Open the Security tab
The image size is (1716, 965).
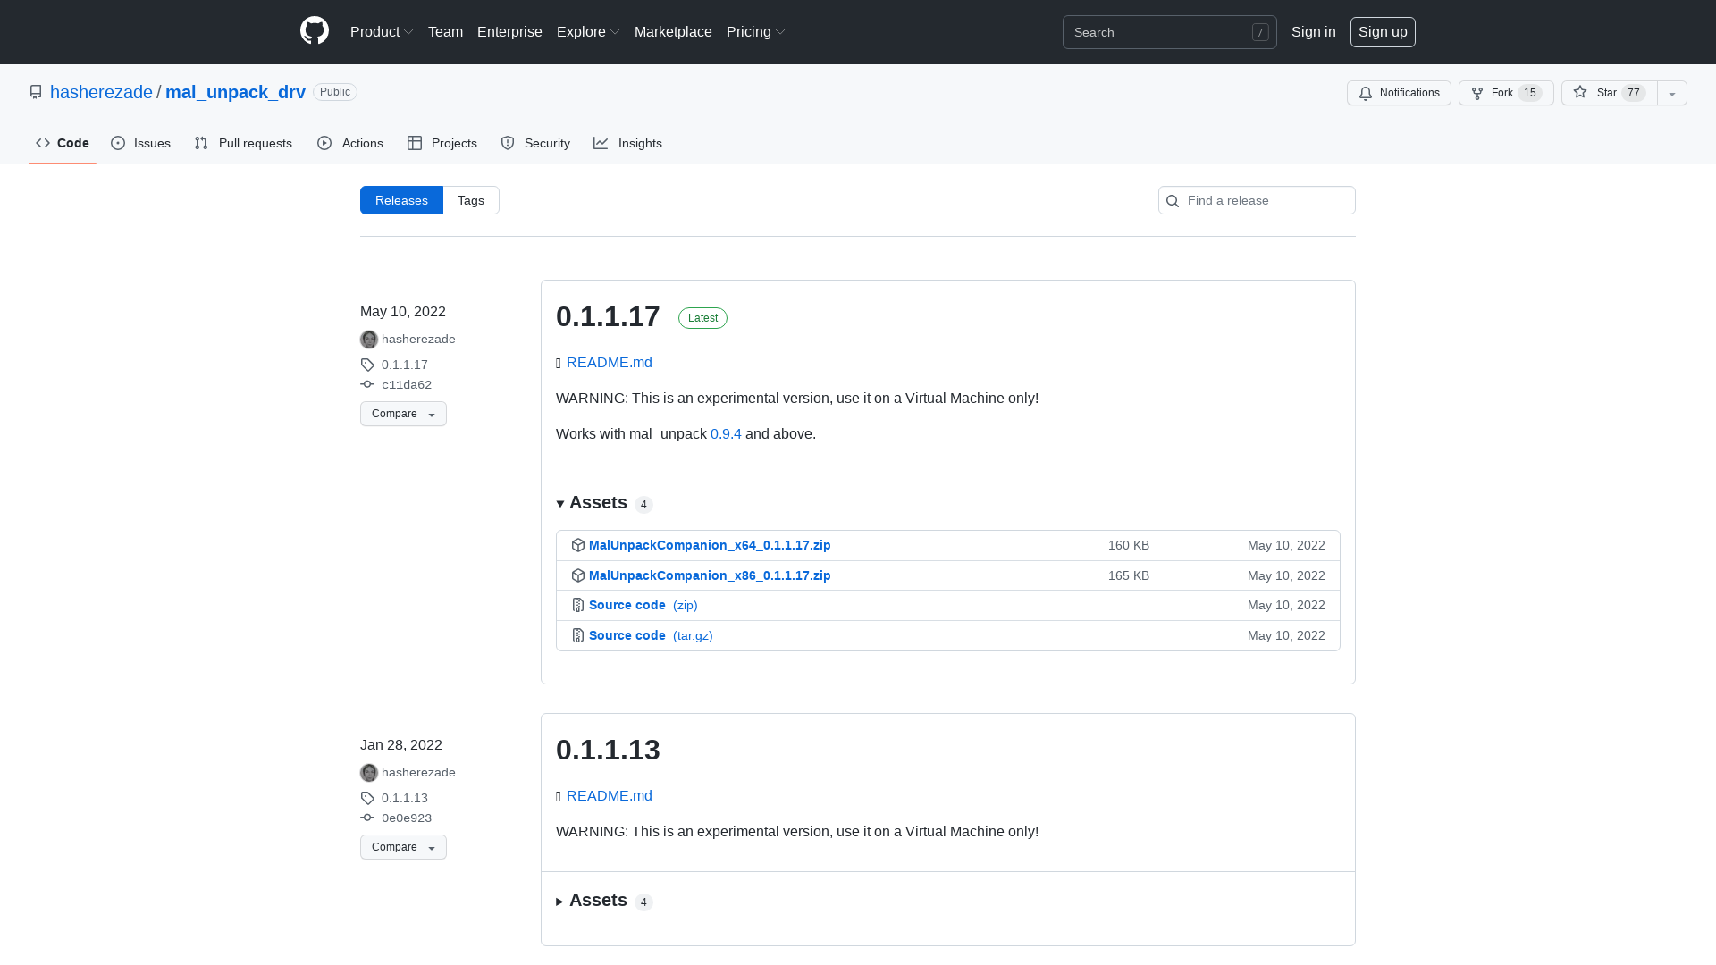pyautogui.click(x=535, y=143)
